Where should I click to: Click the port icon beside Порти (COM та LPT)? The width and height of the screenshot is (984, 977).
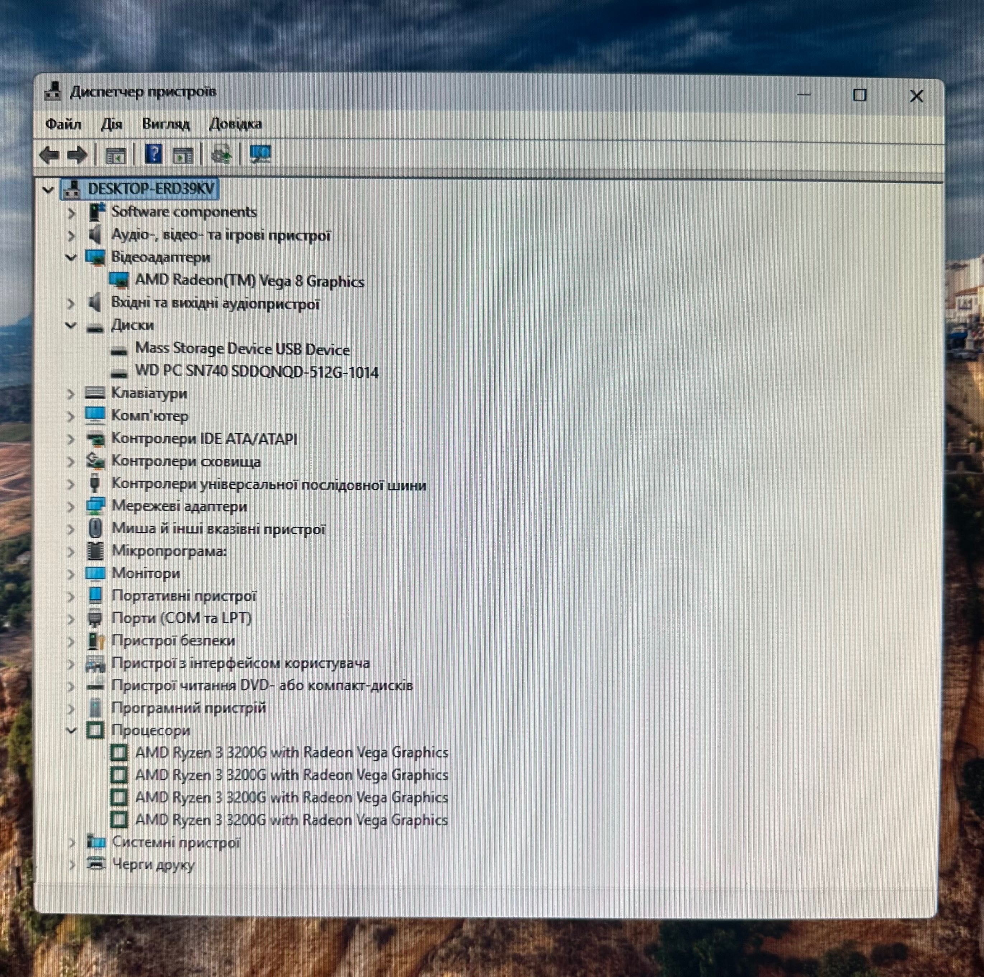[95, 618]
